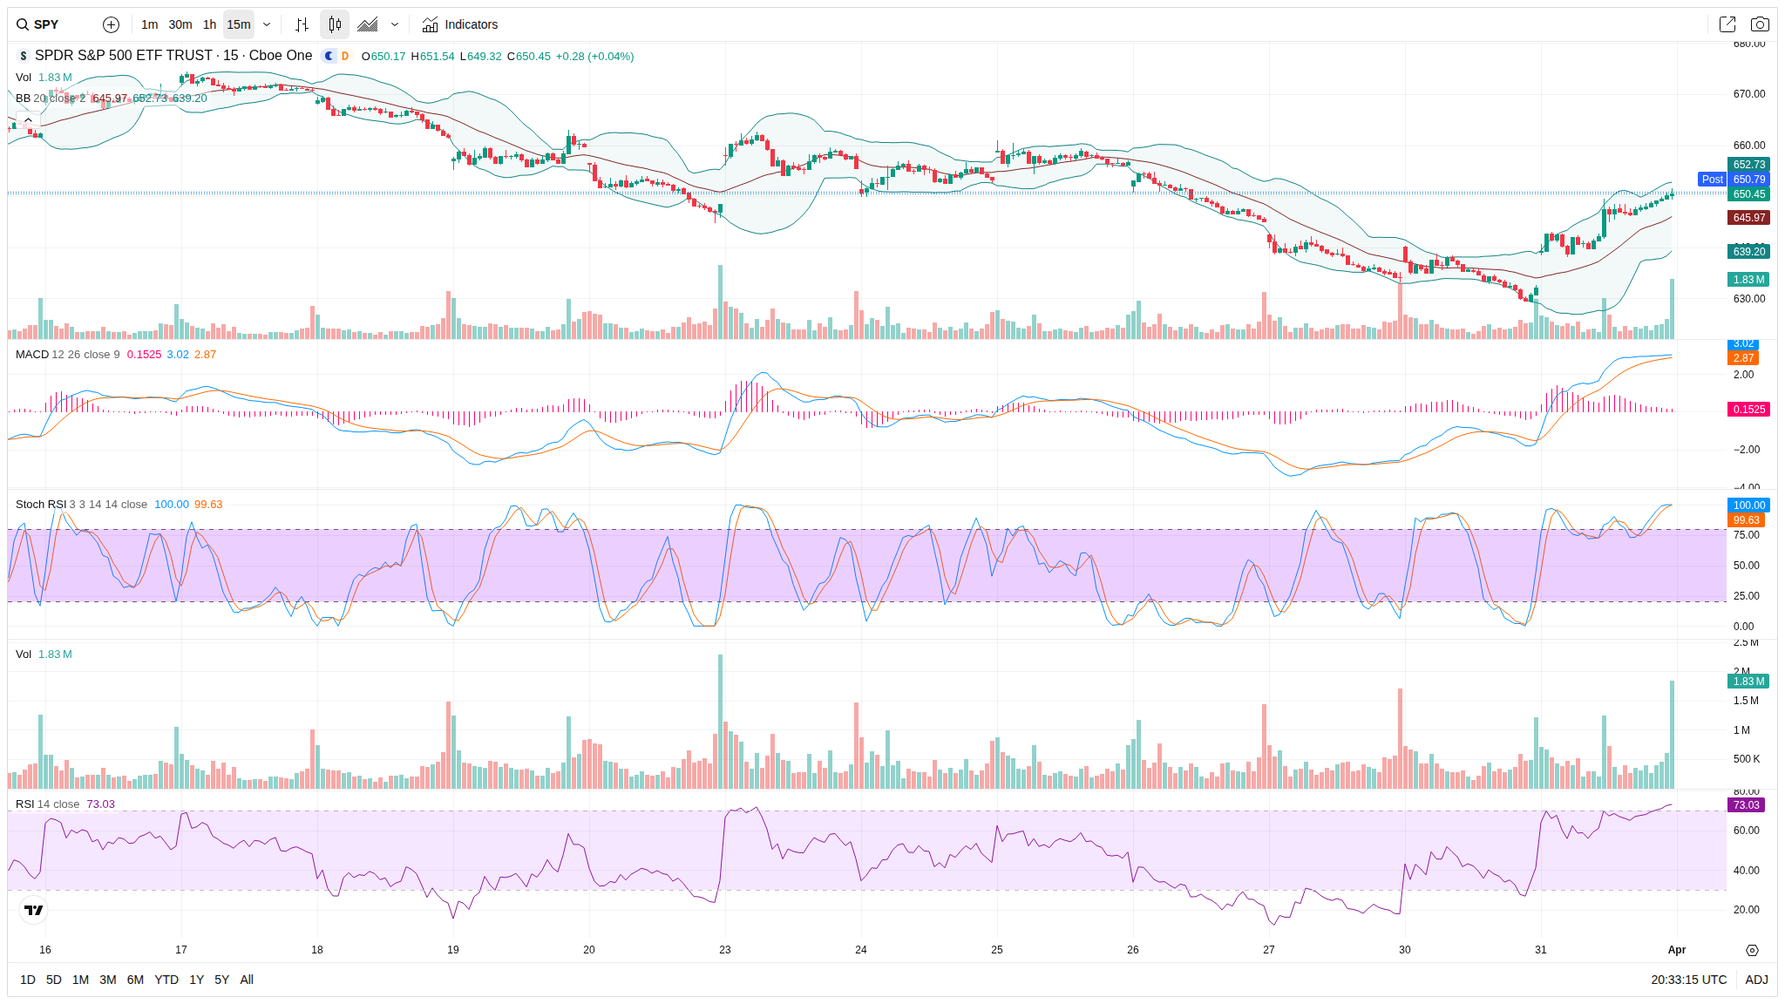Take a chart snapshot with camera icon
Screen dimensions: 1785x1004
point(1760,24)
